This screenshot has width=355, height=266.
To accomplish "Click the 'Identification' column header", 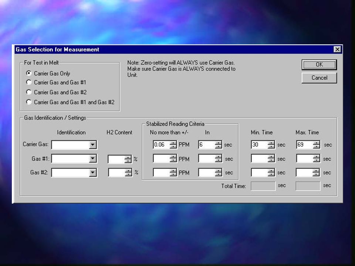I will tap(71, 132).
